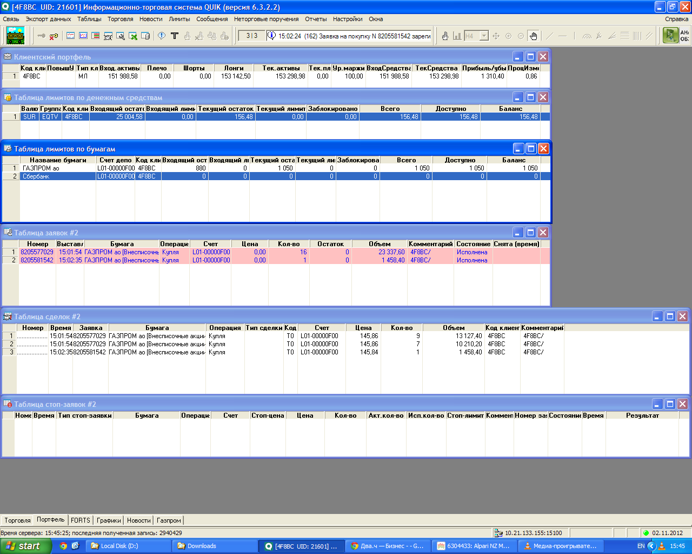This screenshot has width=692, height=554.
Task: Switch to the Новости bottom tab
Action: [139, 520]
